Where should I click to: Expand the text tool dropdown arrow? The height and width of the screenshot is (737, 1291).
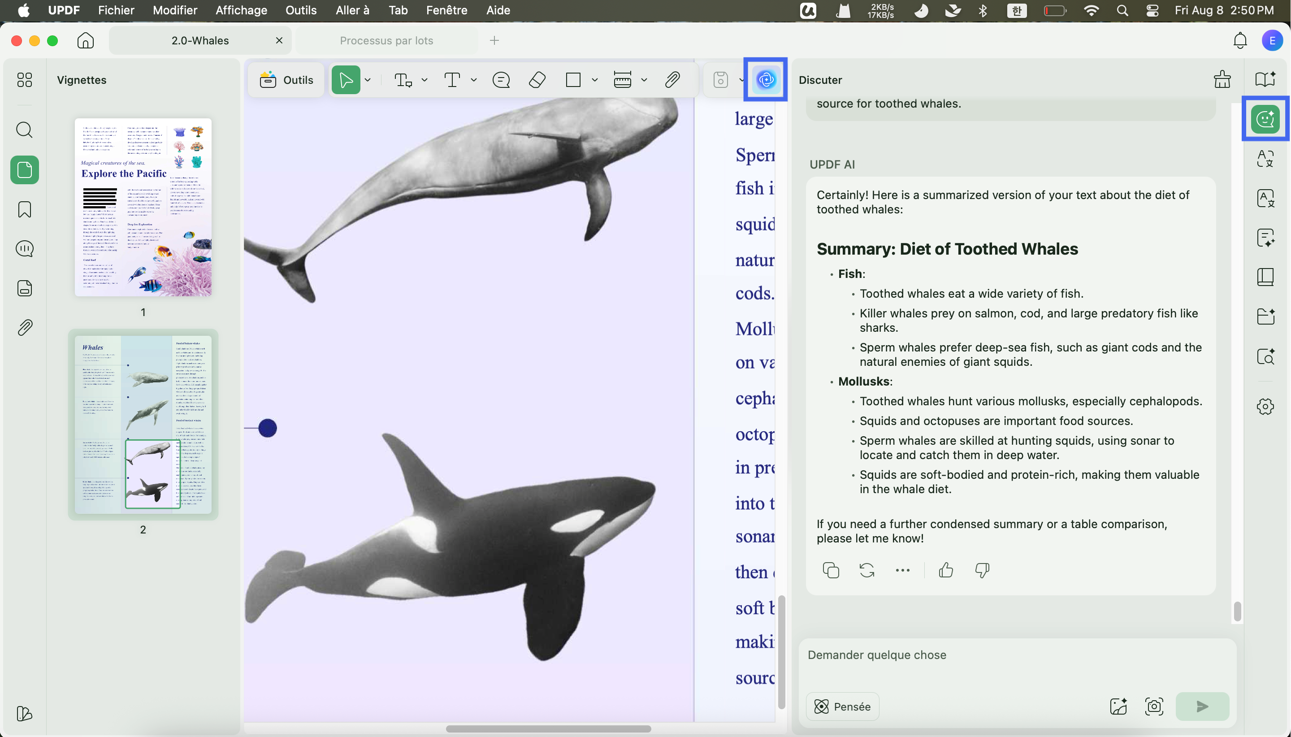[474, 80]
